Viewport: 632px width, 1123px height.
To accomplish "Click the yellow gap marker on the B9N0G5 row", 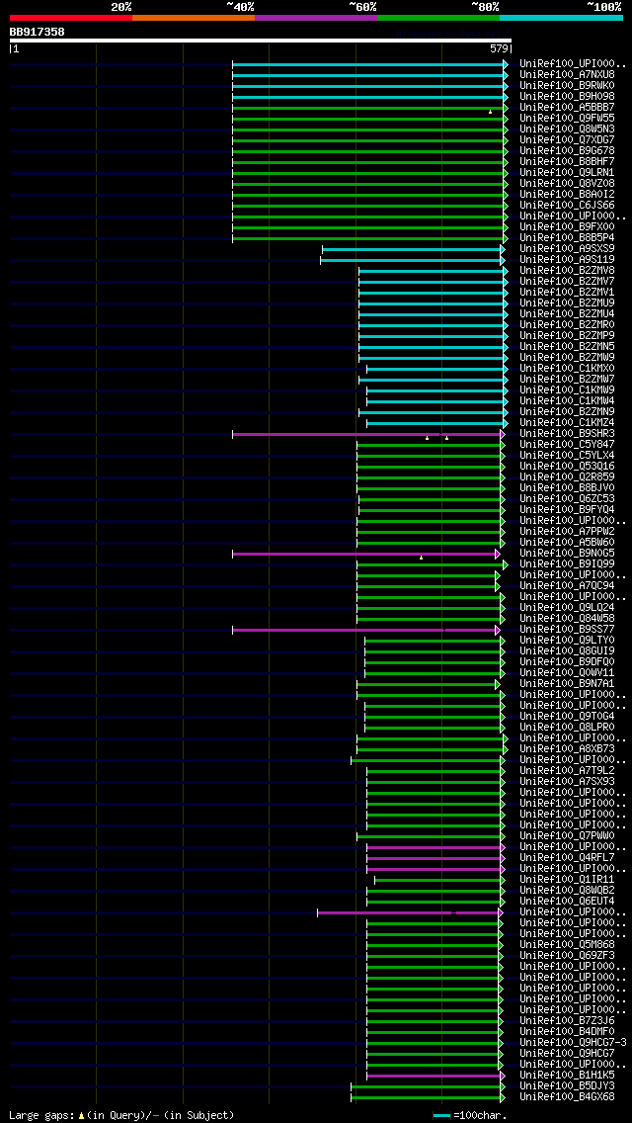I will tap(421, 558).
